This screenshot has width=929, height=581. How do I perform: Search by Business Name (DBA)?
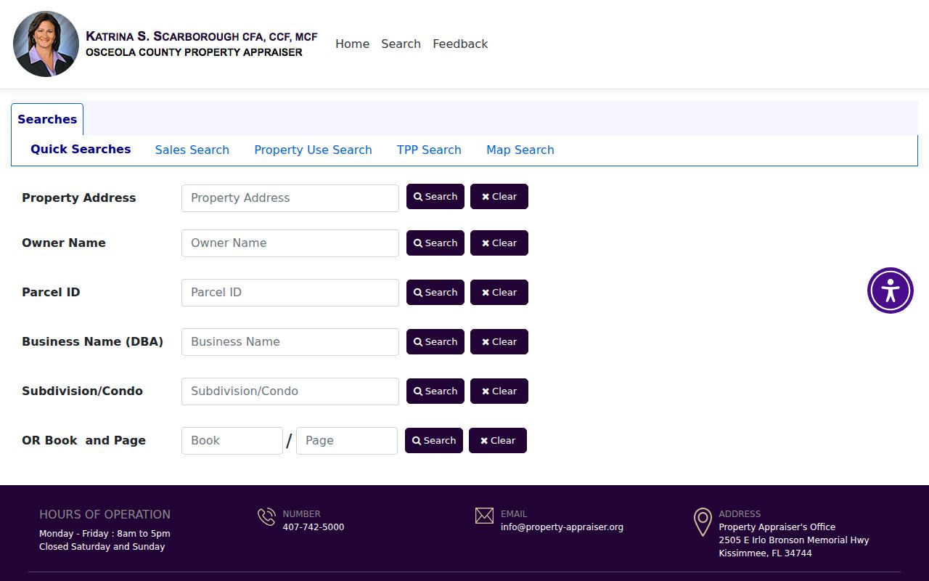point(435,342)
